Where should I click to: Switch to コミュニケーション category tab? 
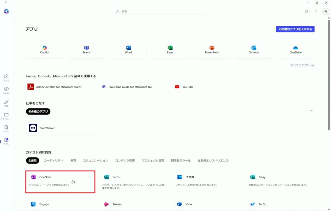click(95, 161)
